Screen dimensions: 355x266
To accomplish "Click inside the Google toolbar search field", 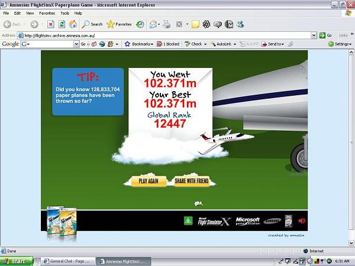I will tap(56, 44).
